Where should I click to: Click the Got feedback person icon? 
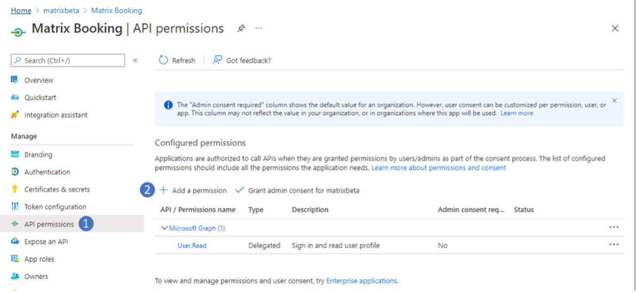[217, 60]
